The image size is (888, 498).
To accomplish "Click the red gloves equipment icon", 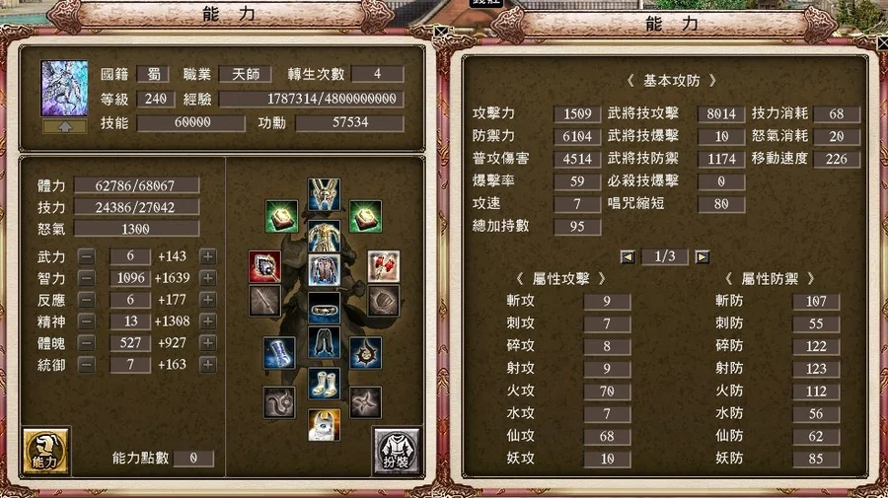I will [384, 266].
